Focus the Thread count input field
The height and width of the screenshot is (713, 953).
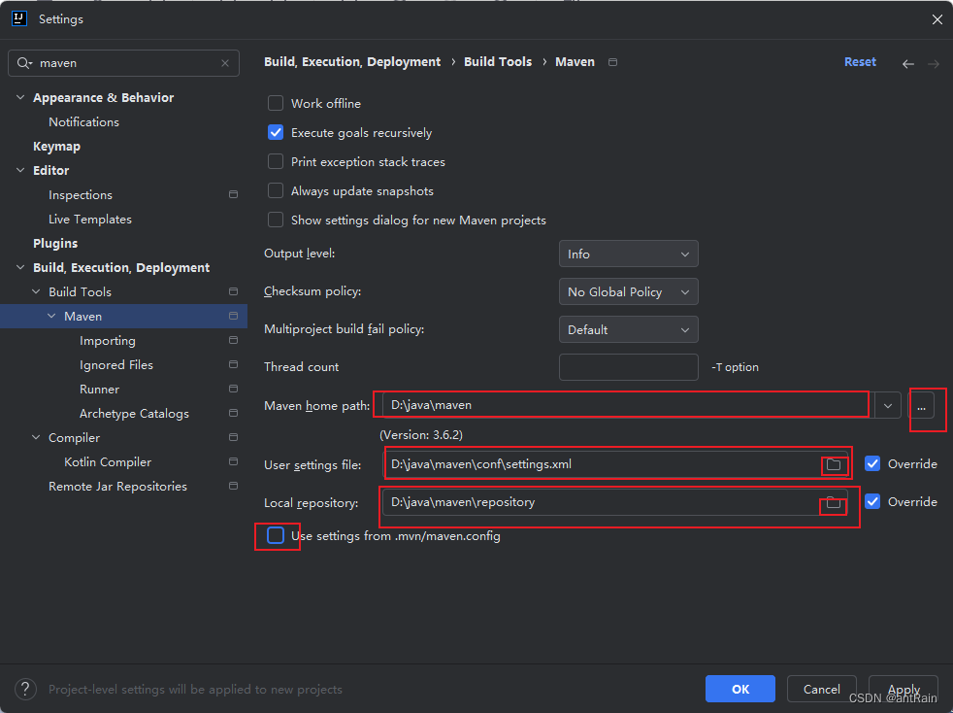tap(629, 367)
